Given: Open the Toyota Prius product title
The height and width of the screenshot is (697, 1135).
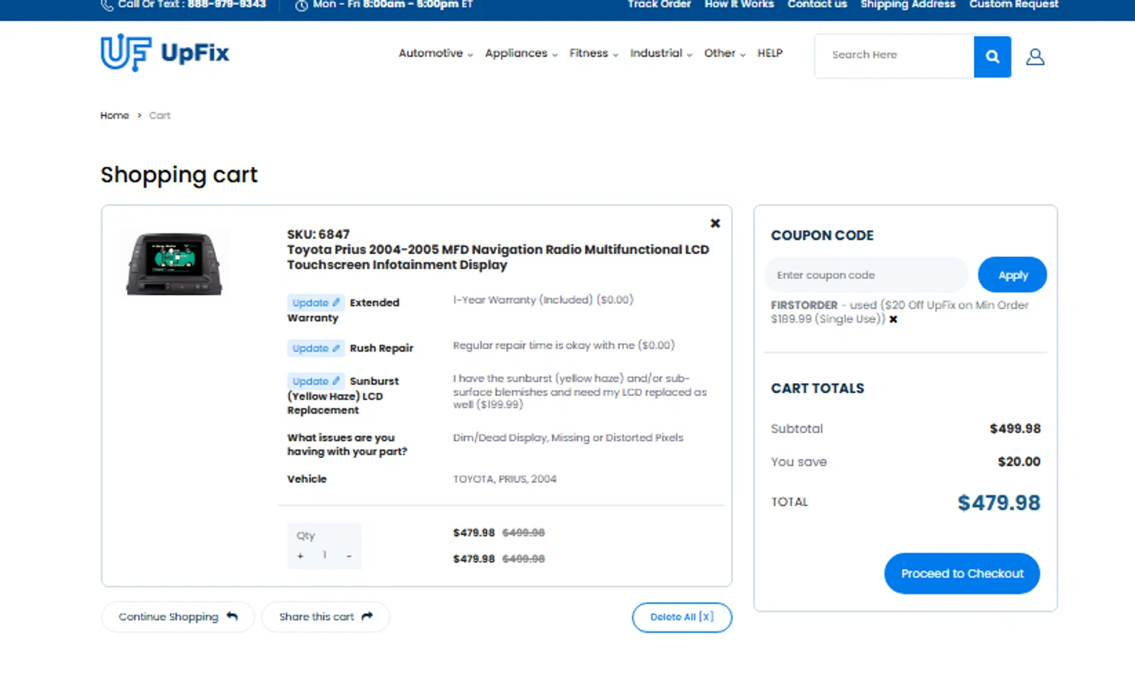Looking at the screenshot, I should (x=498, y=257).
